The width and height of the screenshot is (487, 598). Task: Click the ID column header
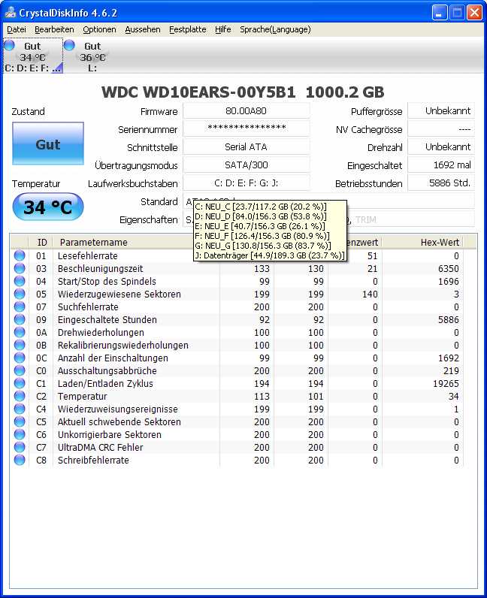(41, 242)
